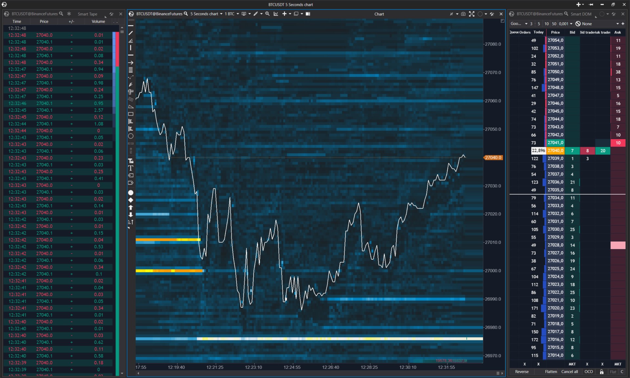Screen dimensions: 630x378
Task: Select the rectangle drawing tool
Action: (x=131, y=114)
